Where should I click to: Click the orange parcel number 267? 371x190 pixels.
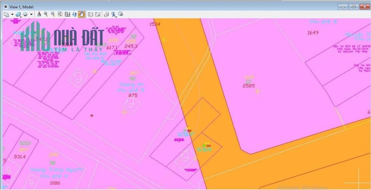pos(135,73)
